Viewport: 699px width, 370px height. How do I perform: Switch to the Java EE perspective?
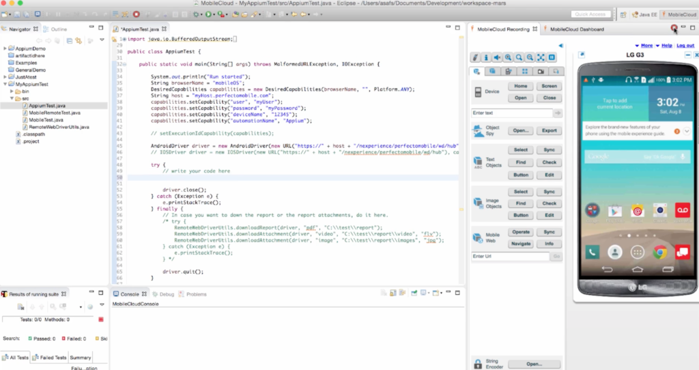click(644, 15)
